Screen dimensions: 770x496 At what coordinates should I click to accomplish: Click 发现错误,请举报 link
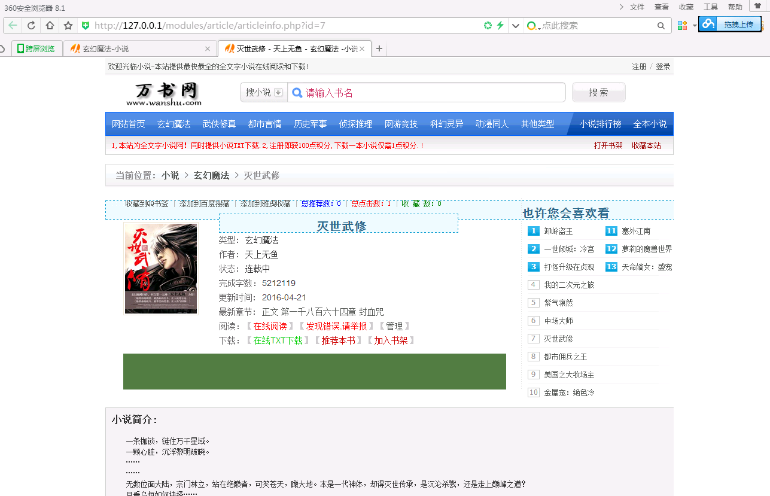[x=337, y=326]
